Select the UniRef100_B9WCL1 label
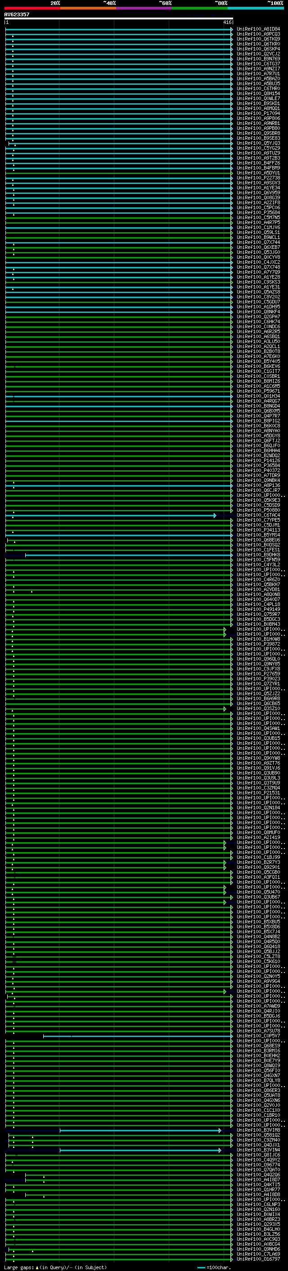The image size is (288, 1271). click(258, 237)
